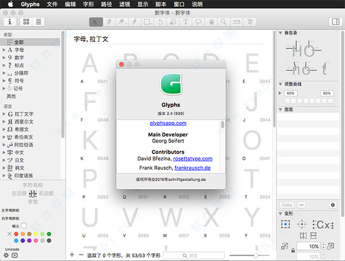Click the scale stepper beside first 10% field
This screenshot has width=345, height=261.
(x=323, y=246)
